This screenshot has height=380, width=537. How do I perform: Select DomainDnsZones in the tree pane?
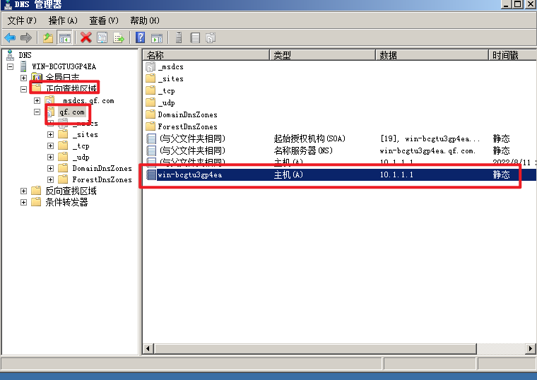(102, 168)
